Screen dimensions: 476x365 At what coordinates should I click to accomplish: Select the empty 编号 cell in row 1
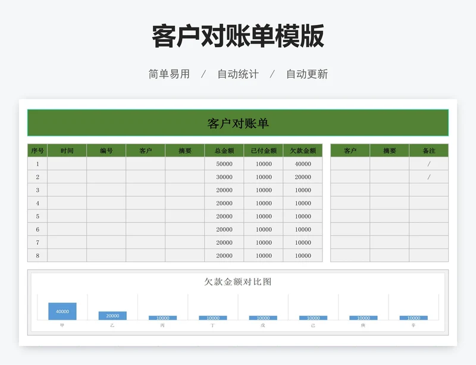[x=107, y=164]
